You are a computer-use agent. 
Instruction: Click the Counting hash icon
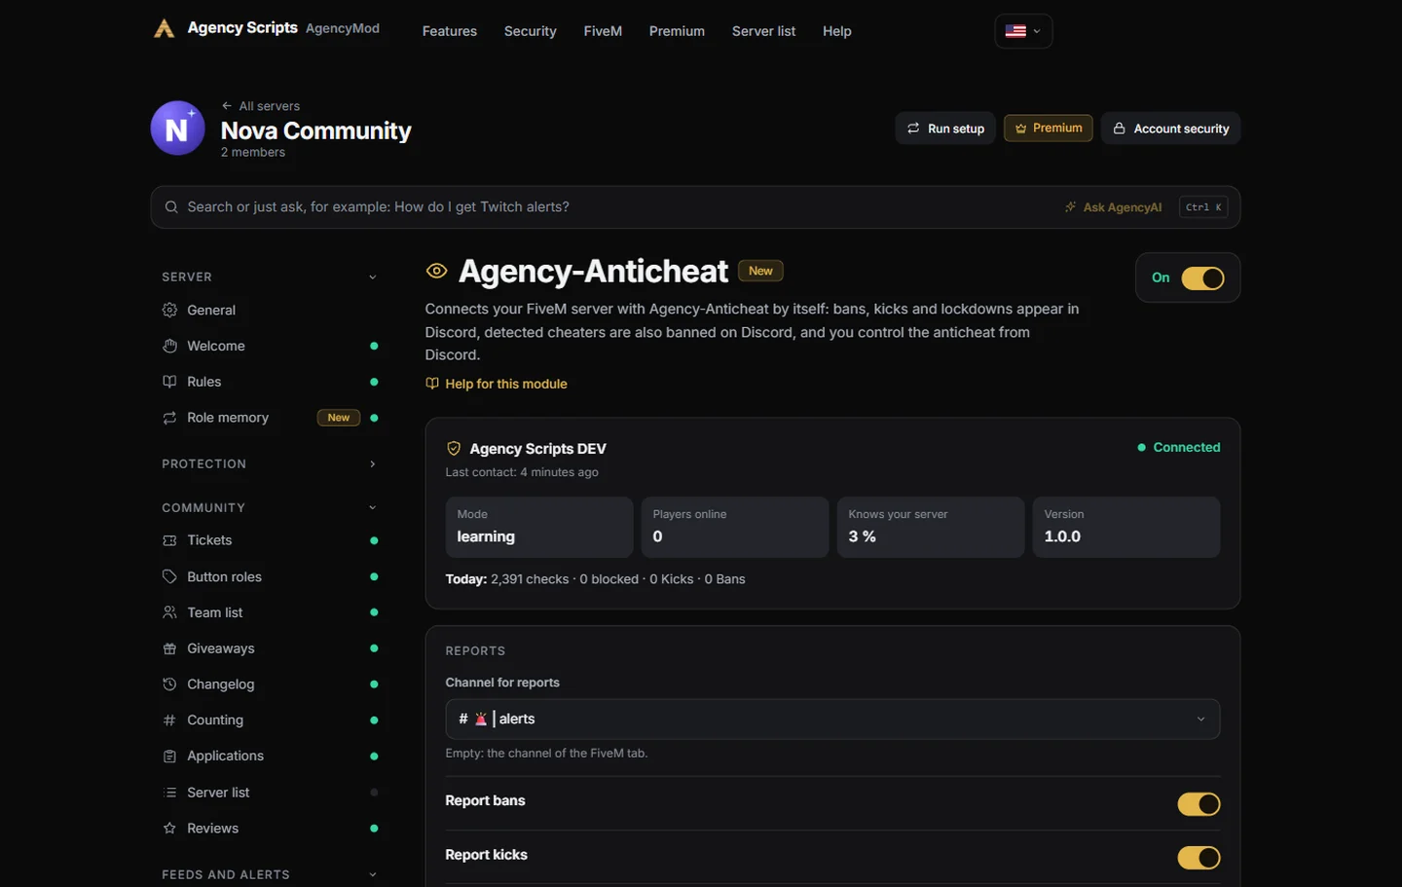169,721
